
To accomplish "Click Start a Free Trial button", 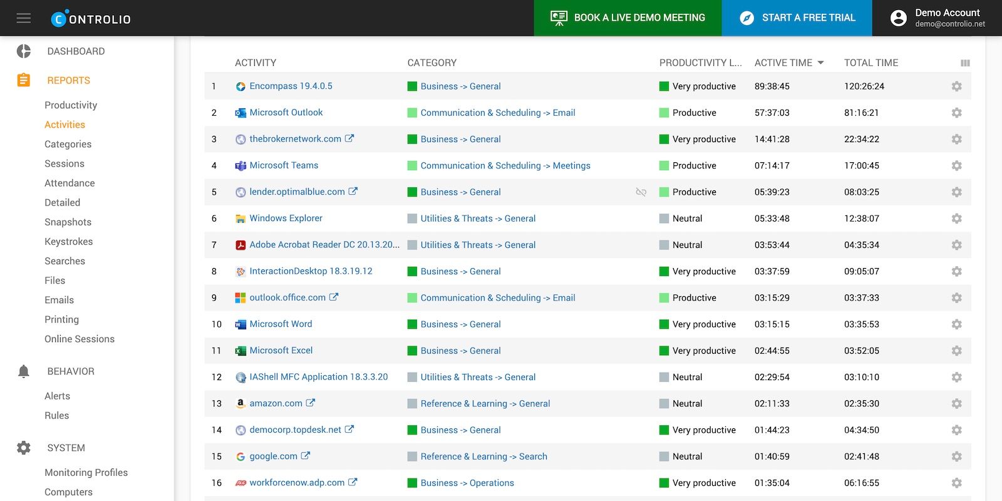I will pos(797,18).
